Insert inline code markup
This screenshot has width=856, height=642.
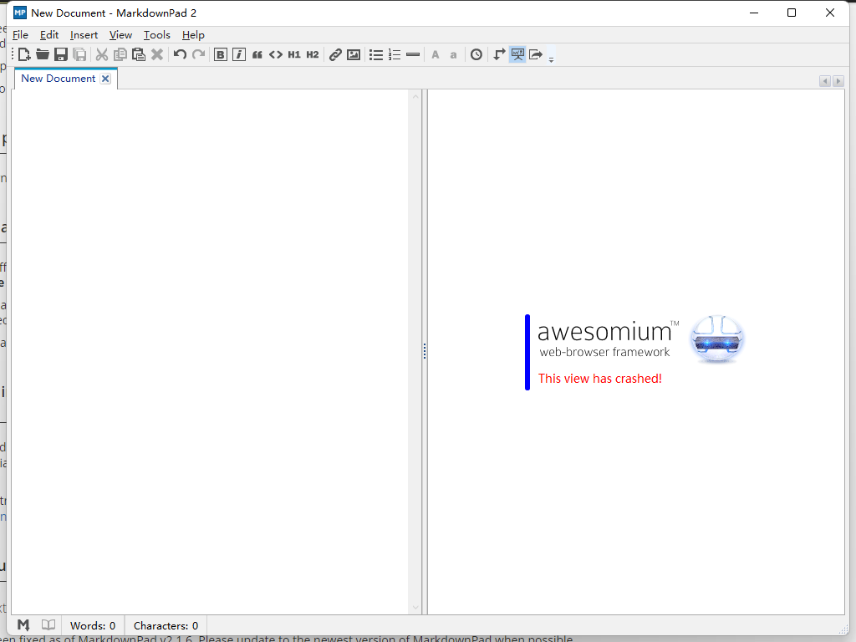tap(276, 53)
